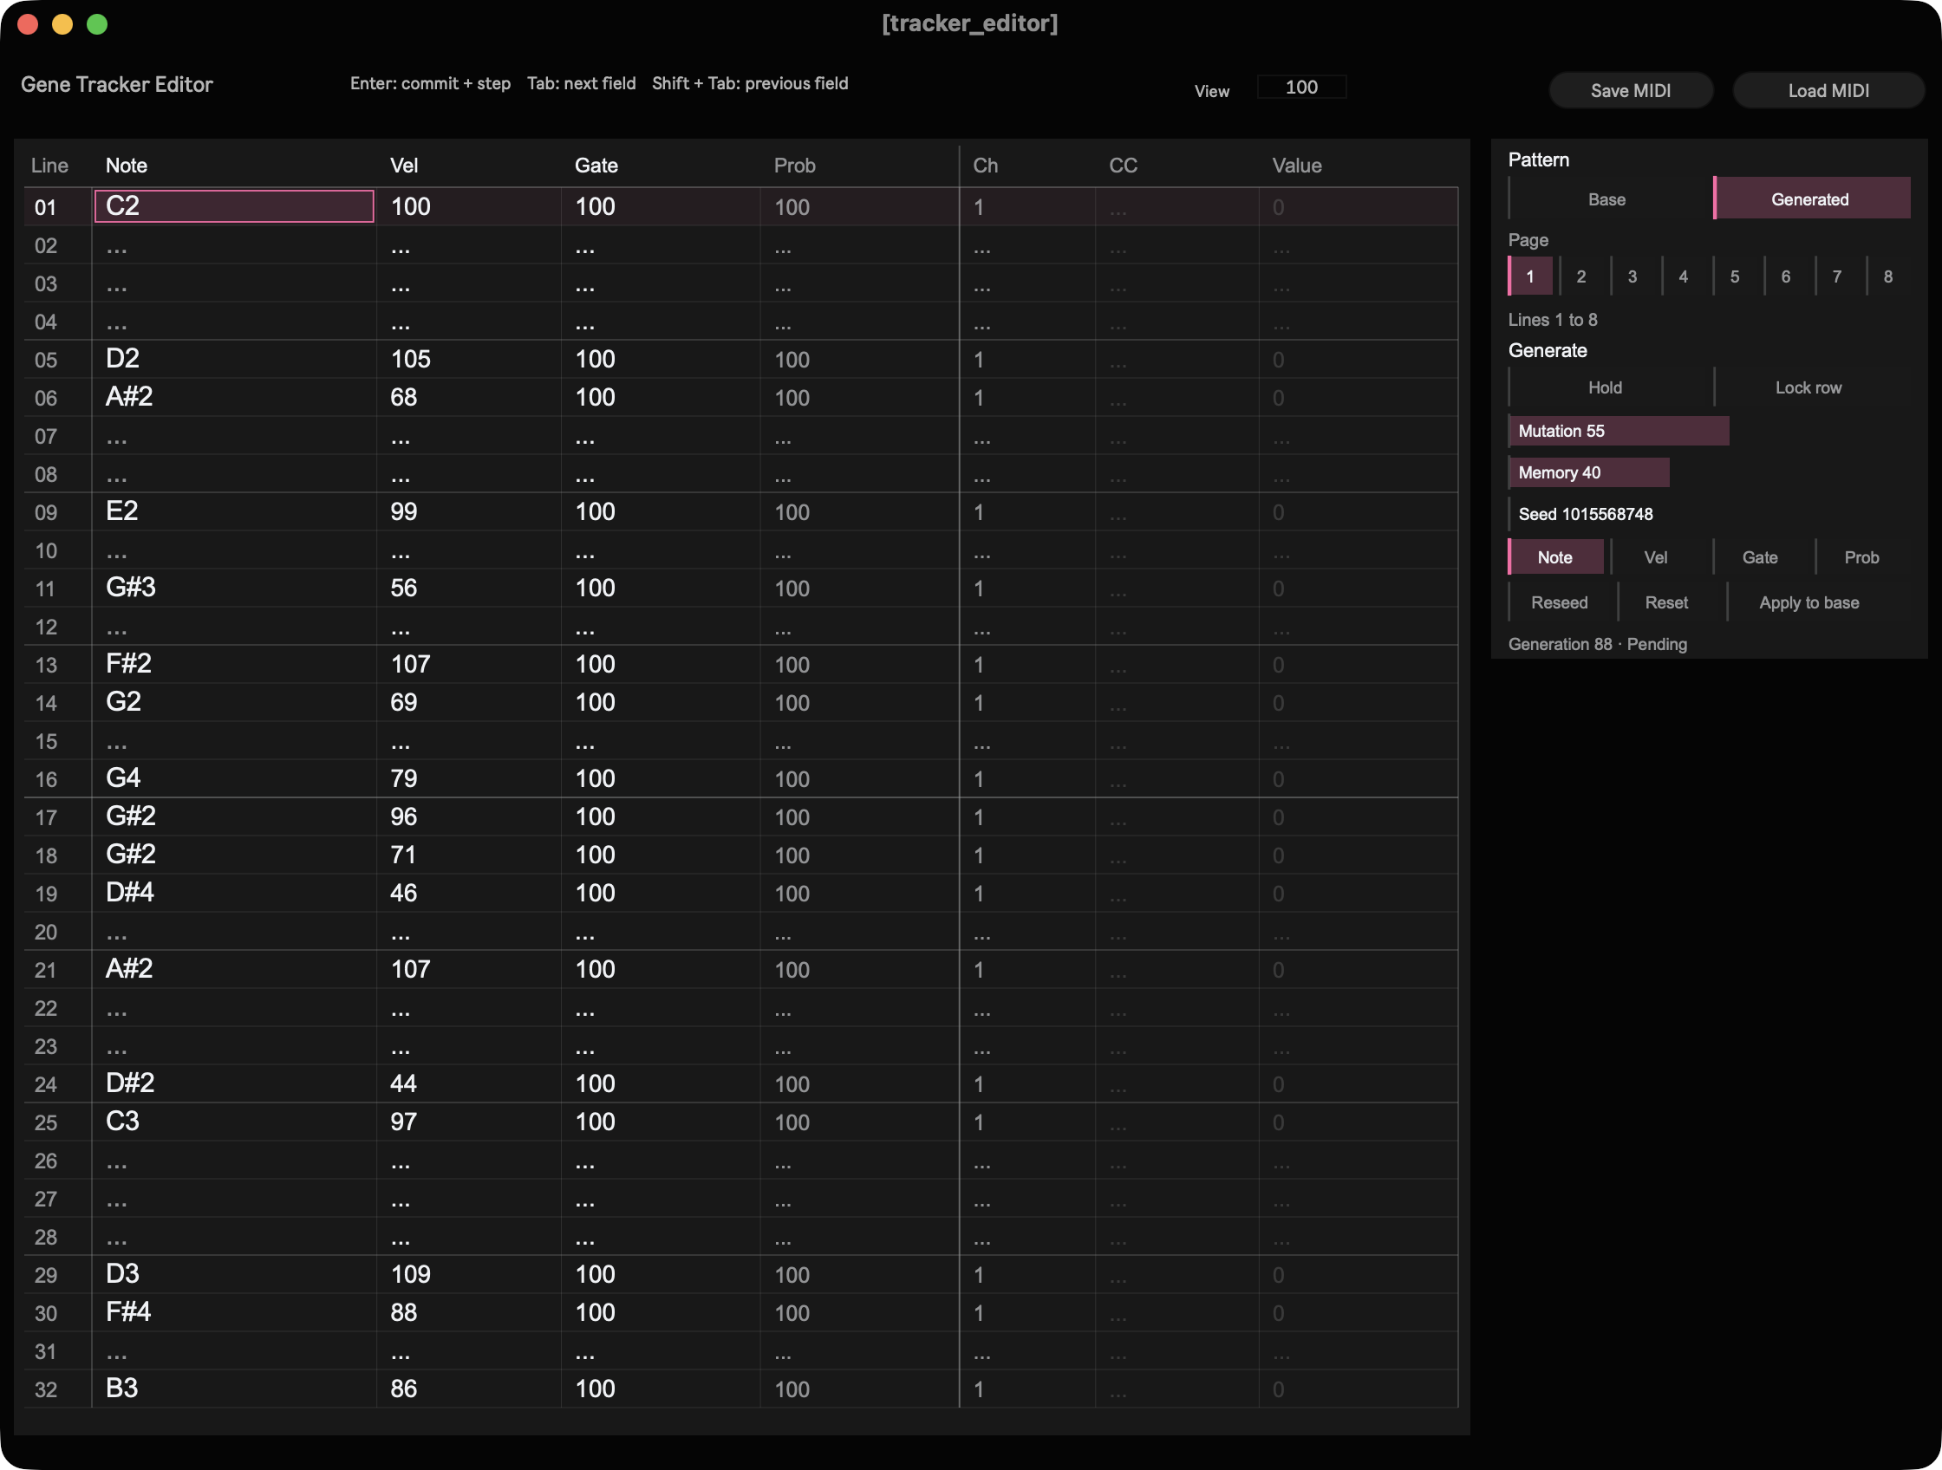The height and width of the screenshot is (1470, 1942).
Task: Select the G#3 note cell on line 11
Action: tap(234, 588)
